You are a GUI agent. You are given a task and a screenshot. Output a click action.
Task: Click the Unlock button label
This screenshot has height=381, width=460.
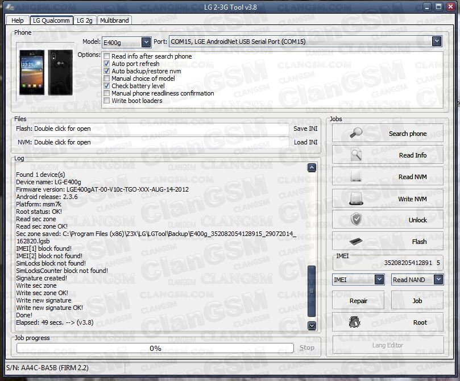tap(417, 220)
